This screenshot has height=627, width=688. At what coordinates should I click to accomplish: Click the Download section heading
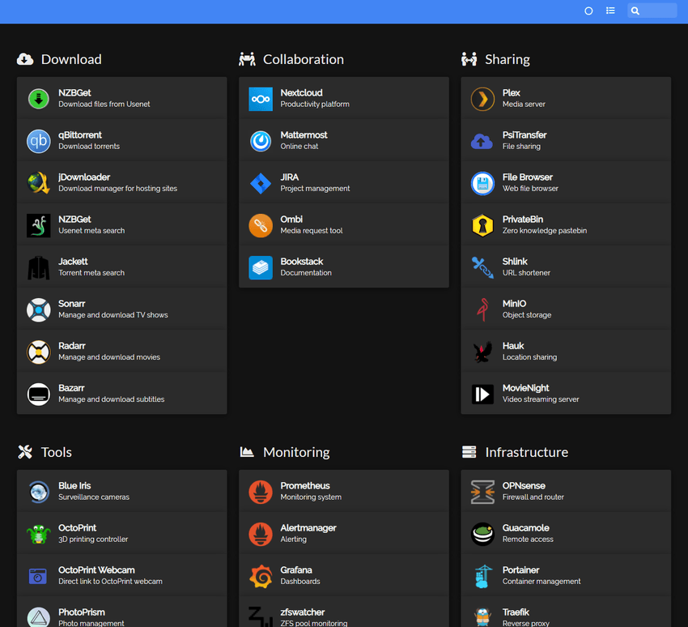click(x=71, y=59)
